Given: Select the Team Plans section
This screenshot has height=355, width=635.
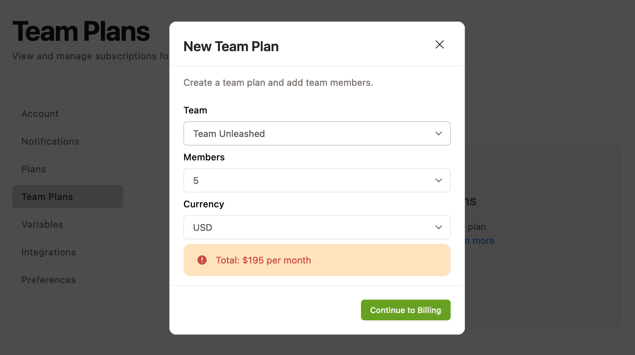Looking at the screenshot, I should pyautogui.click(x=47, y=197).
